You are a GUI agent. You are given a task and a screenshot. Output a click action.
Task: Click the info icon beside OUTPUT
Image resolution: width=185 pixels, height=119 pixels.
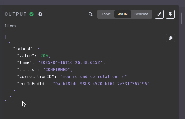pyautogui.click(x=40, y=14)
